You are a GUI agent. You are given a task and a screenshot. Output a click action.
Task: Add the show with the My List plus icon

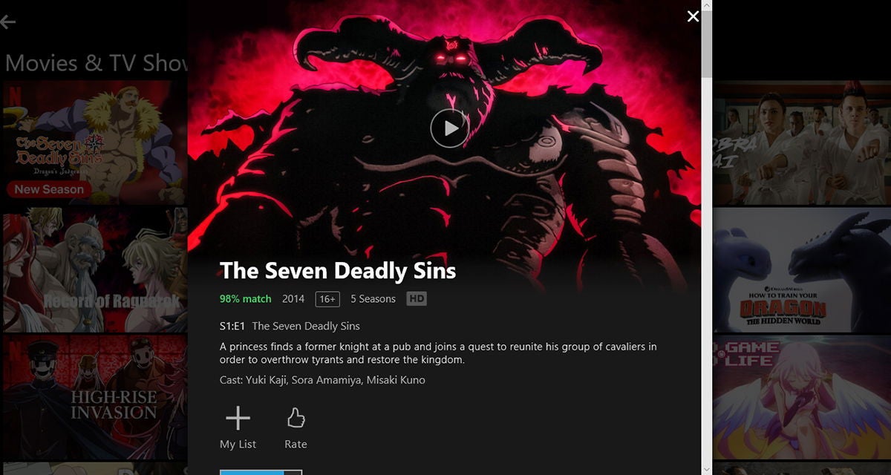click(x=238, y=419)
